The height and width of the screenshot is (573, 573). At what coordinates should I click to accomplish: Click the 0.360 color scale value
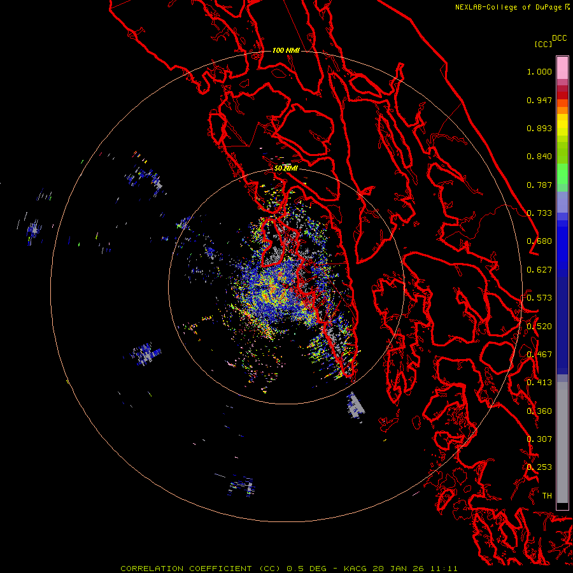tap(539, 411)
